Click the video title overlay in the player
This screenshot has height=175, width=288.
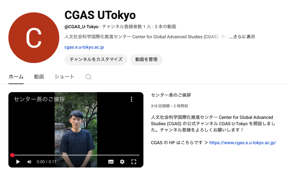39,99
